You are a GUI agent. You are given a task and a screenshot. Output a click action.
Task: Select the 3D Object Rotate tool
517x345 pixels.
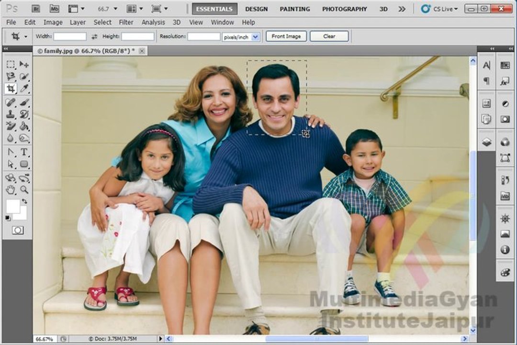point(11,178)
